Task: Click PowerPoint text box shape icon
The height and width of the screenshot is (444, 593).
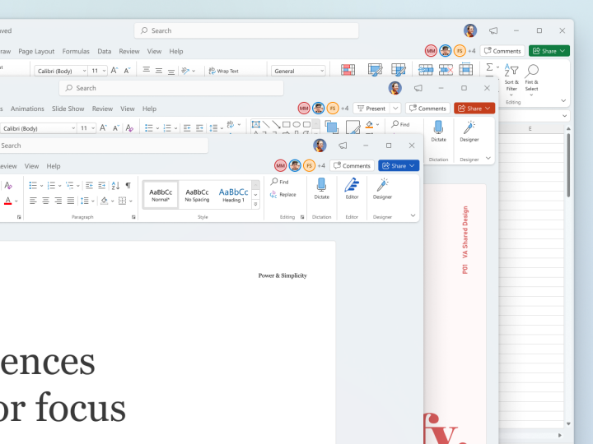Action: pos(255,124)
